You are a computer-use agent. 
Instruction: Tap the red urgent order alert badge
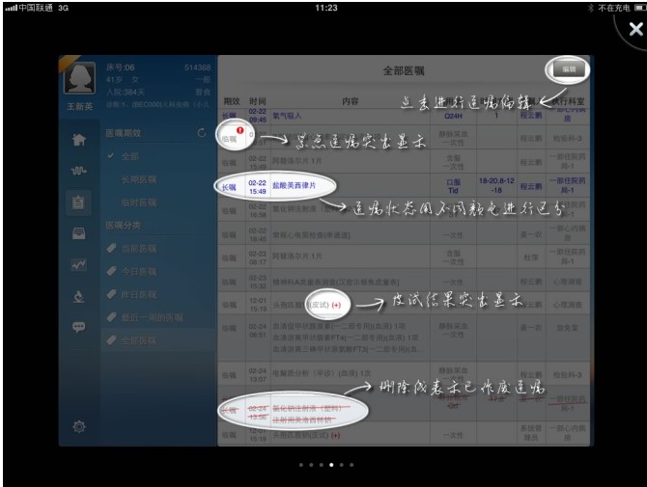pyautogui.click(x=239, y=130)
